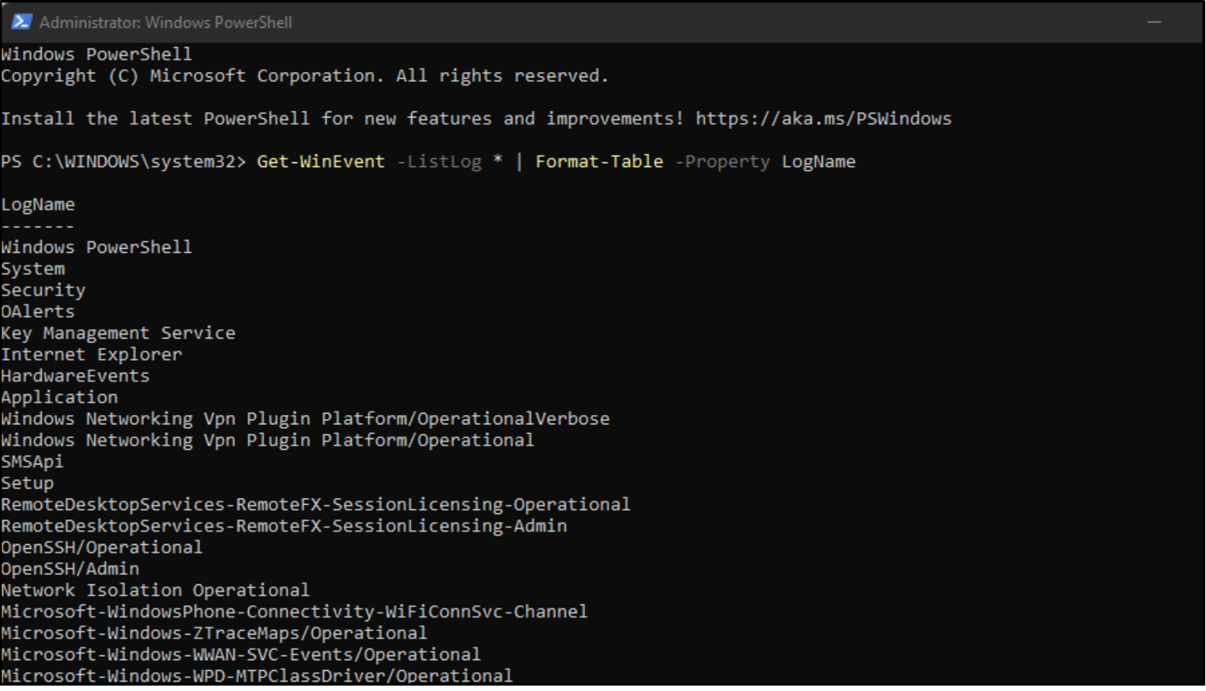
Task: Click the Administrator: Windows PowerShell title text
Action: tap(165, 22)
